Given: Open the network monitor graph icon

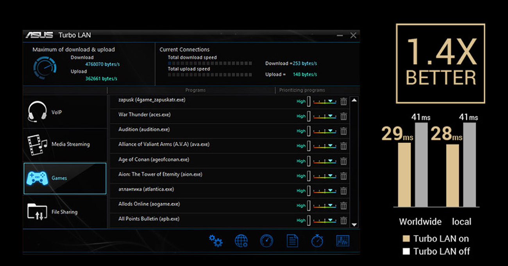Looking at the screenshot, I should [343, 241].
